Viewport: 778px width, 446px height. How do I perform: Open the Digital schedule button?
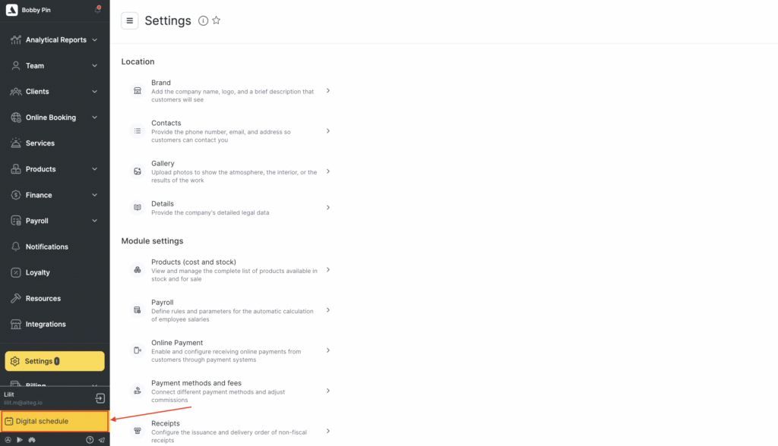[55, 421]
